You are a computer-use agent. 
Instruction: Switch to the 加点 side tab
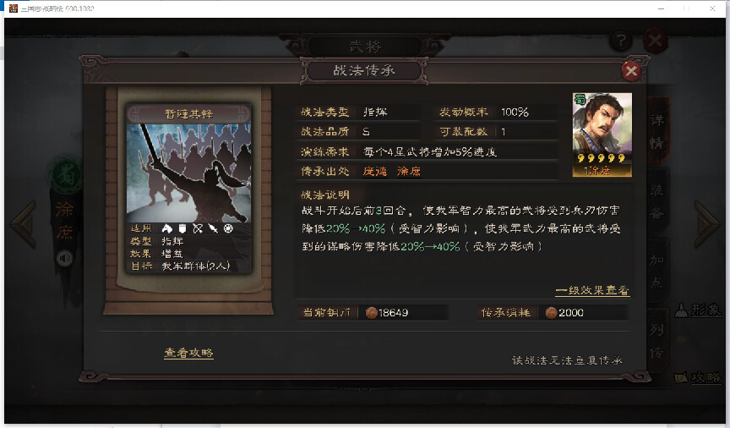coord(656,271)
